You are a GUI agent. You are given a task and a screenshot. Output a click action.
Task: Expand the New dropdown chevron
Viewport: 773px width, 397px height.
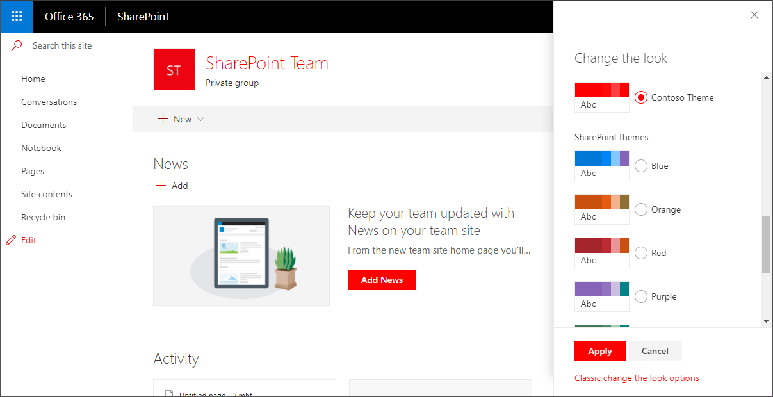tap(200, 119)
